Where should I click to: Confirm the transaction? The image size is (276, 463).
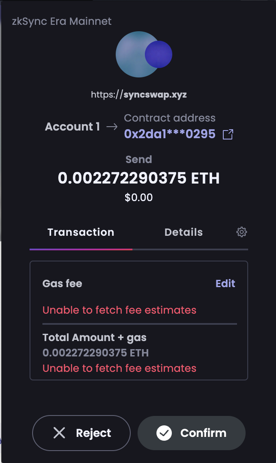[x=191, y=433]
